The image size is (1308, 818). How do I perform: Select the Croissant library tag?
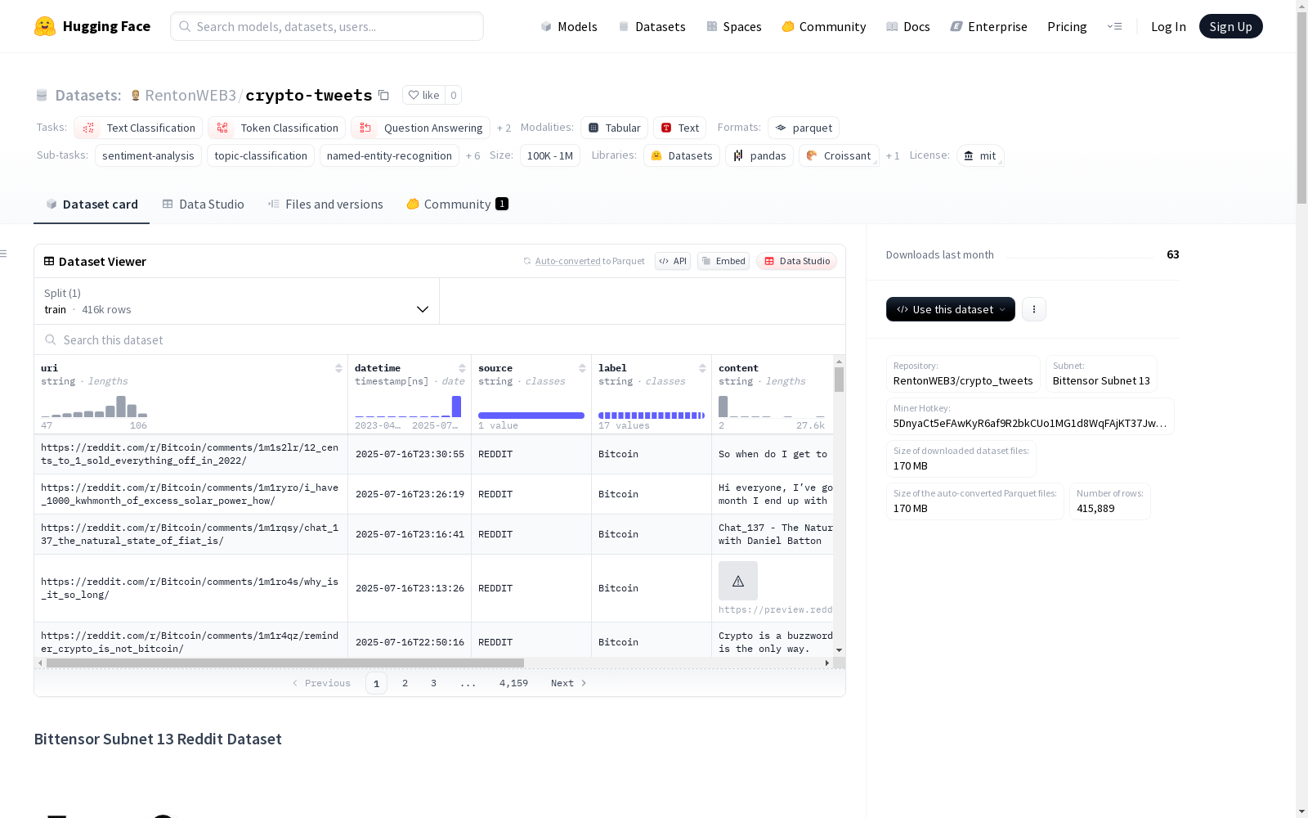[x=839, y=155]
